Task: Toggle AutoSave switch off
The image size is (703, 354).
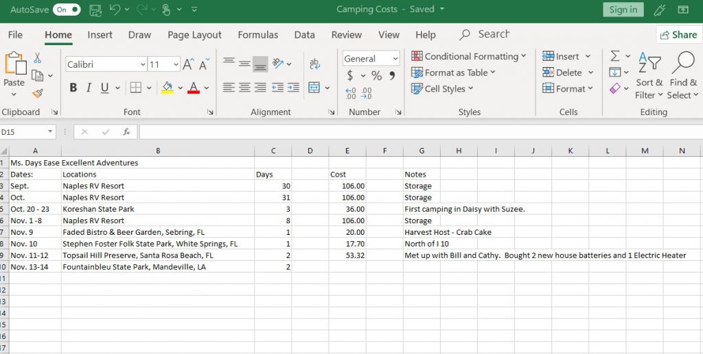Action: pyautogui.click(x=67, y=10)
